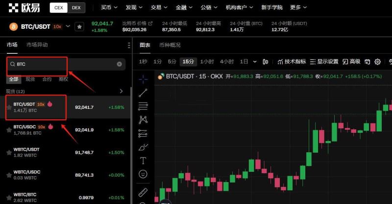The height and width of the screenshot is (204, 392).
Task: Open the 新手学院 link
Action: tap(271, 7)
